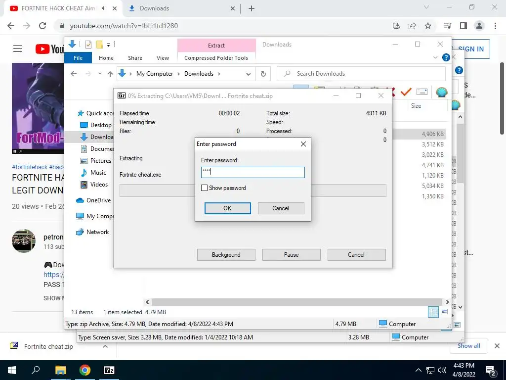
Task: Go back in File Explorer
Action: coord(74,74)
